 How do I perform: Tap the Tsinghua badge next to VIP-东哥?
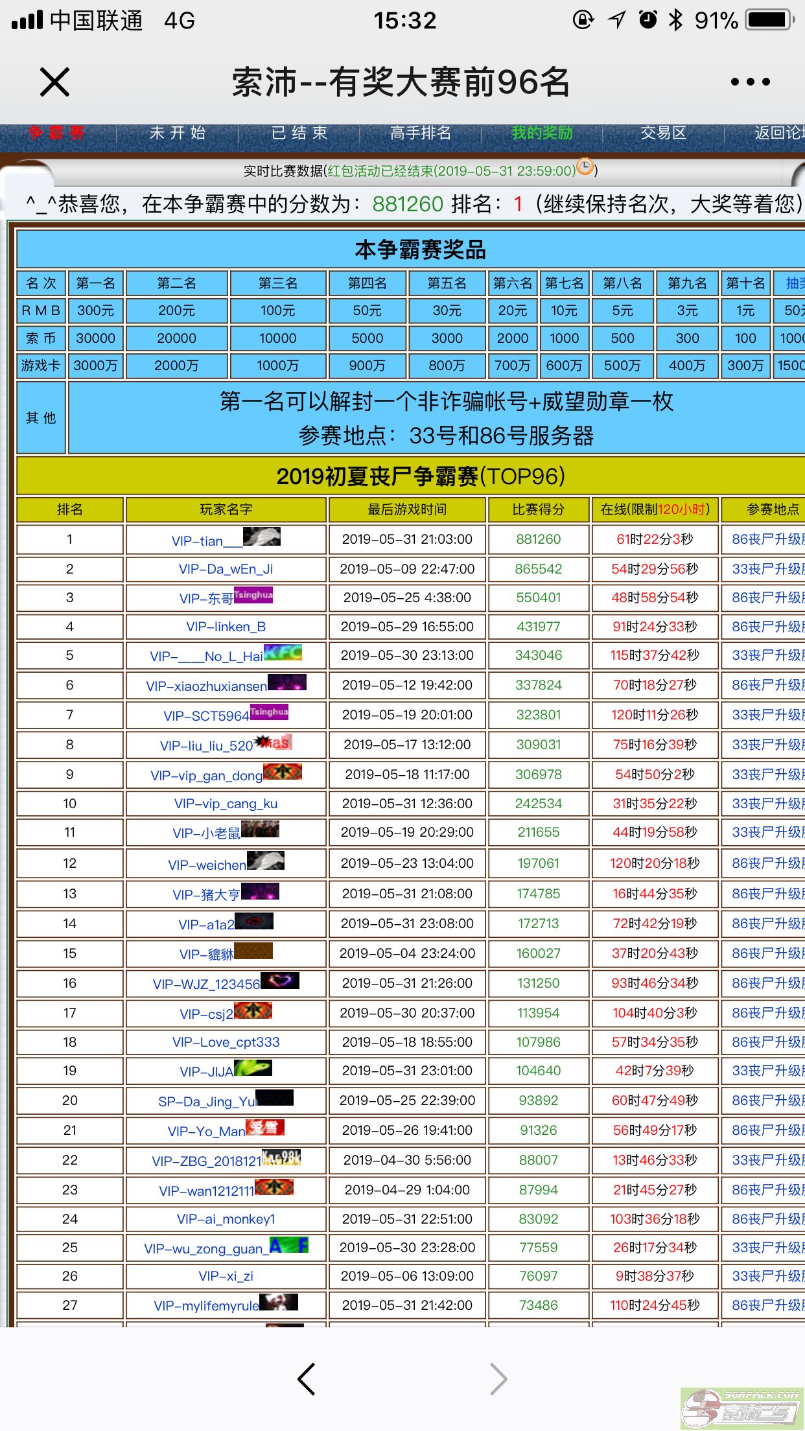coord(253,595)
